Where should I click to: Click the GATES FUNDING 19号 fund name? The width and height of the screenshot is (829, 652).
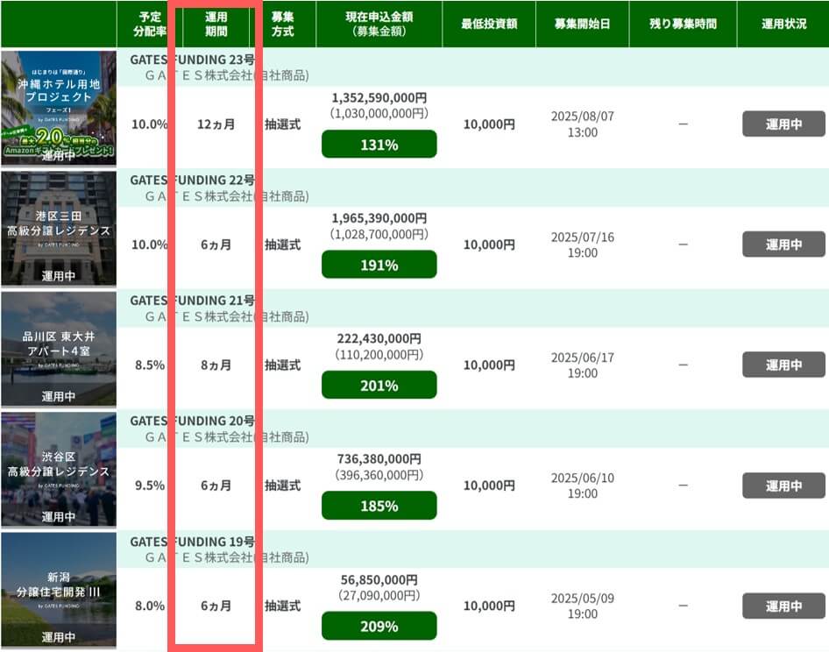(192, 542)
